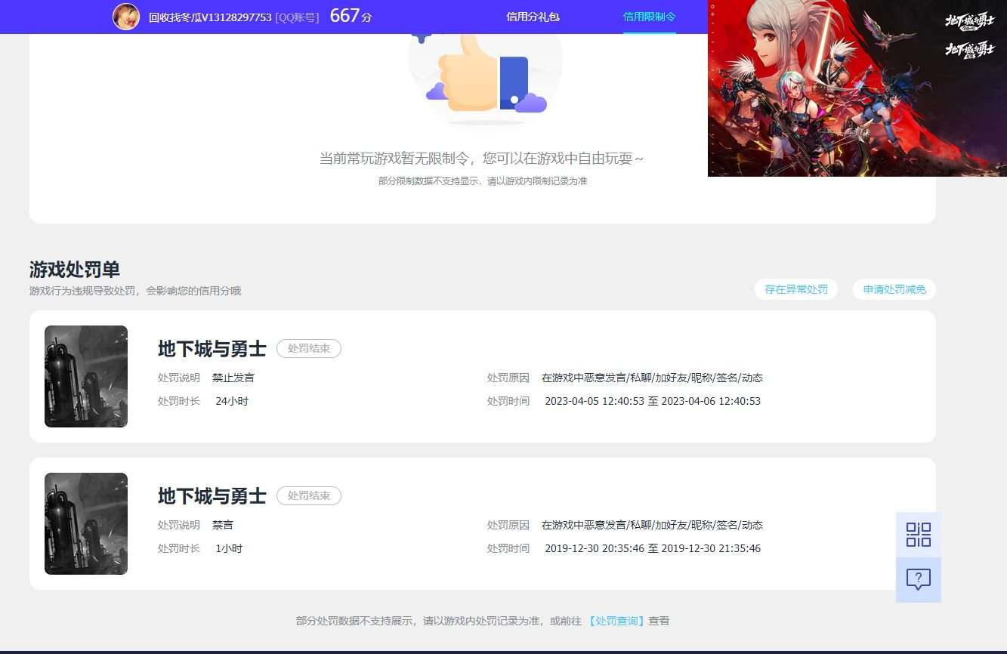This screenshot has width=1007, height=654.
Task: Click the penalty time 2023-04-05 12:40:53 range
Action: [653, 401]
